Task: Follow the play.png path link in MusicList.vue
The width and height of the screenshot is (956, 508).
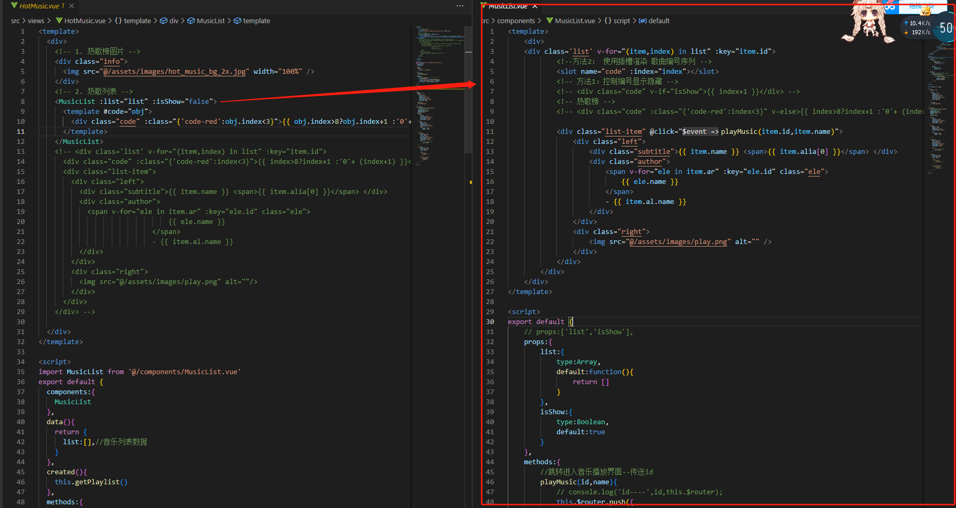Action: click(x=678, y=242)
